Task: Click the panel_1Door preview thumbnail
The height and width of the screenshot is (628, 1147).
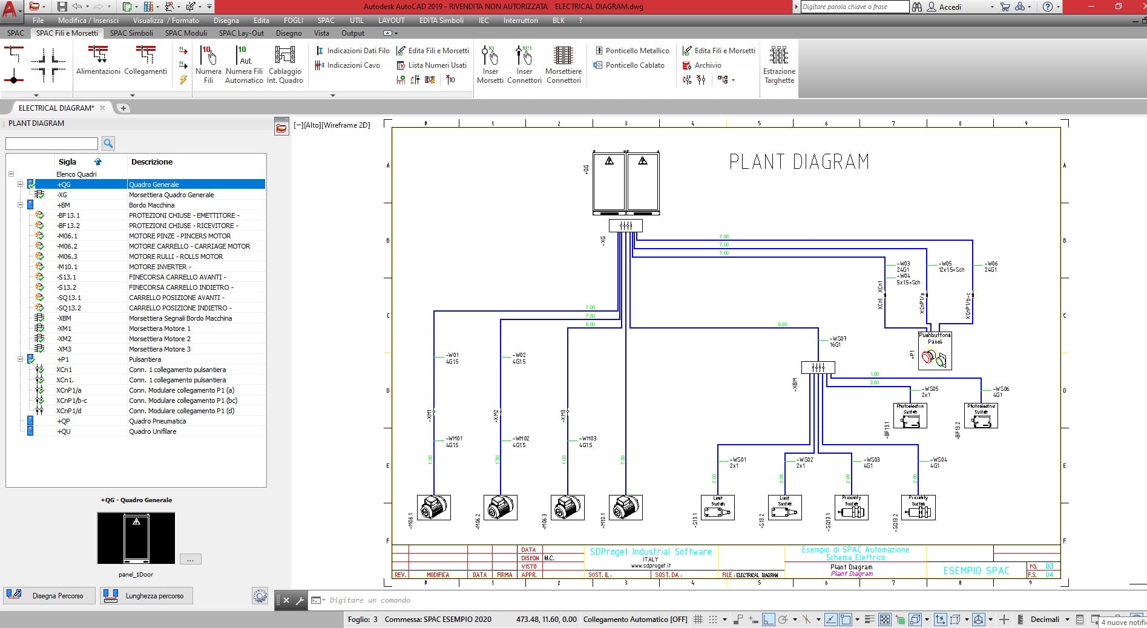Action: point(136,538)
